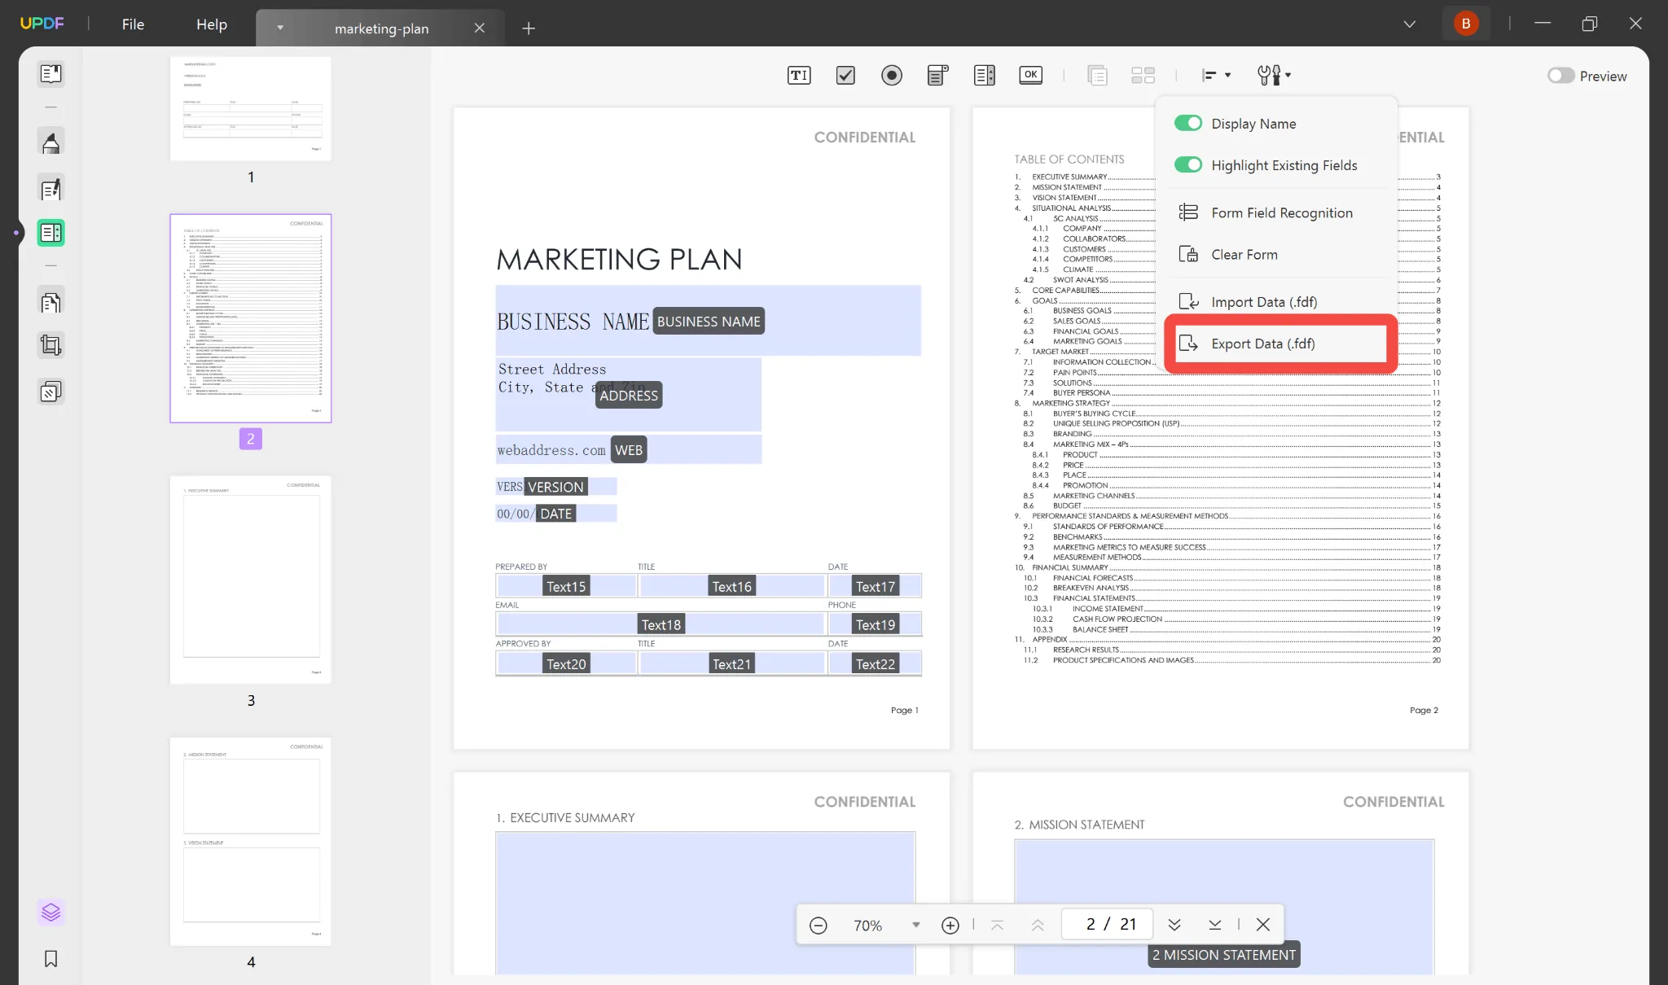Enable the Preview toggle
The image size is (1668, 985).
tap(1560, 74)
